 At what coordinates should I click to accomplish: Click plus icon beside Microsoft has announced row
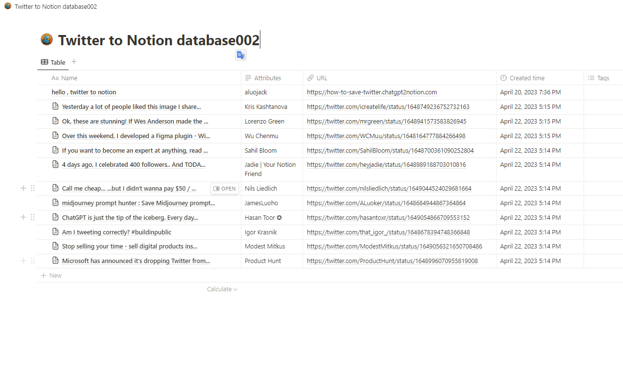point(23,261)
